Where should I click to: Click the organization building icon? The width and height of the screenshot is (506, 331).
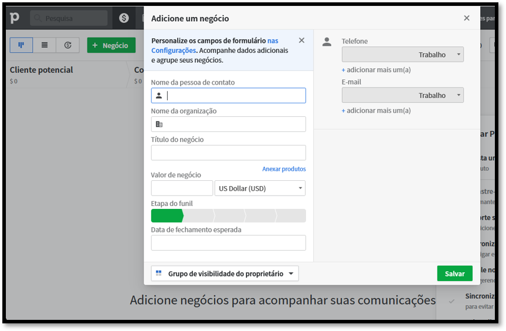pos(159,124)
